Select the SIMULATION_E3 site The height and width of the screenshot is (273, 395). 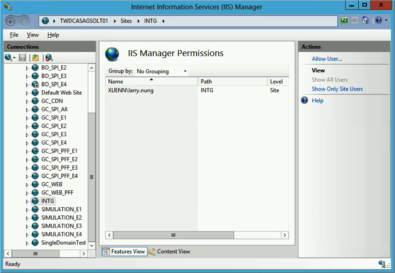62,226
